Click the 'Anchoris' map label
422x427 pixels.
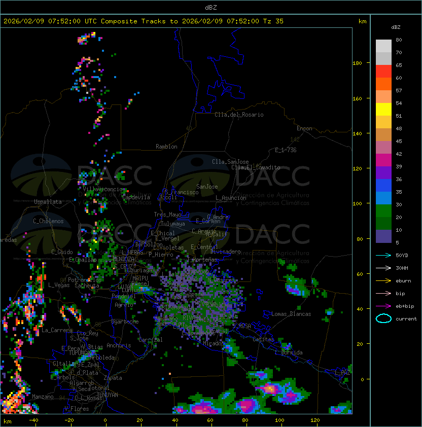click(x=119, y=345)
